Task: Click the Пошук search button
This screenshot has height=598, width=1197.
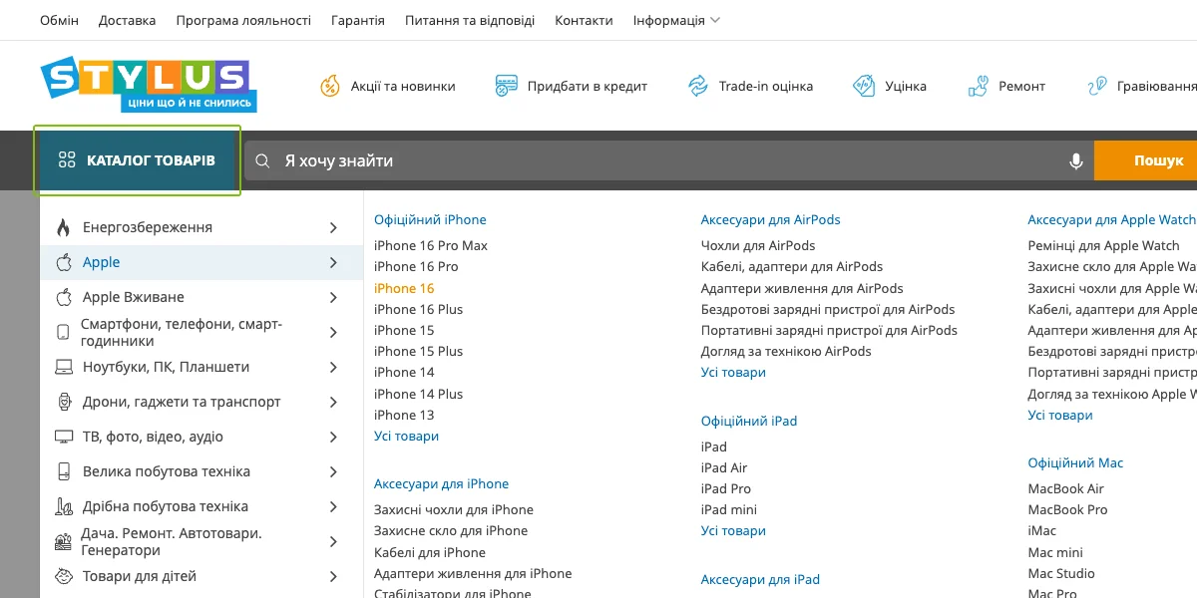Action: pyautogui.click(x=1146, y=160)
